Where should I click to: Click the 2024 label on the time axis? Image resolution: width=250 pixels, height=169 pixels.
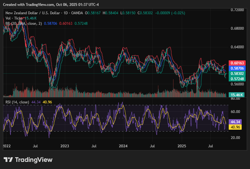(x=123, y=145)
